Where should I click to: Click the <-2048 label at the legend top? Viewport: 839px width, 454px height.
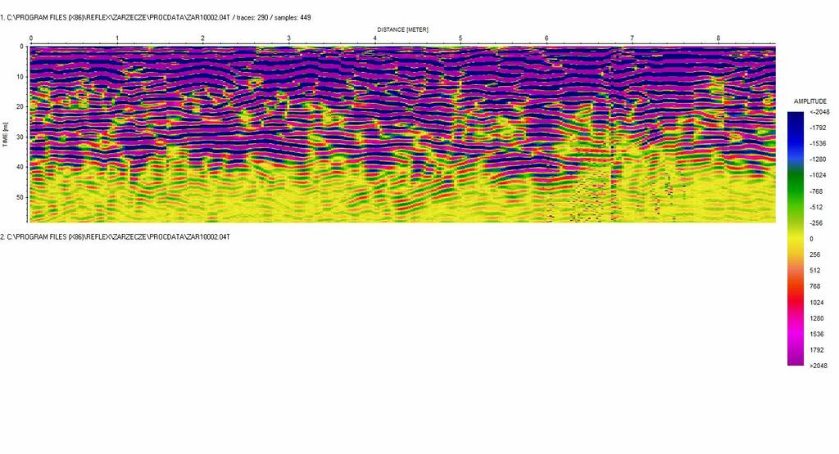click(818, 112)
